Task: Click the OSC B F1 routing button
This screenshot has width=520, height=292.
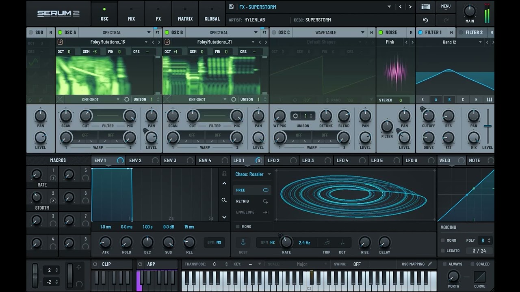Action: (264, 32)
